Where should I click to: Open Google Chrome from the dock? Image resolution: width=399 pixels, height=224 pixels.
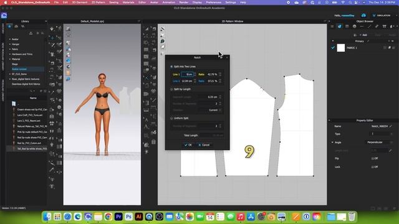tap(108, 217)
